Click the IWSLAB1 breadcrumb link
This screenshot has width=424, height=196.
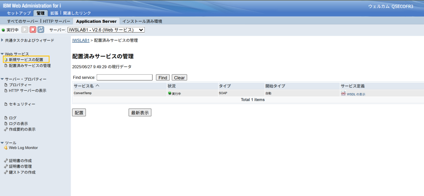[x=81, y=40]
